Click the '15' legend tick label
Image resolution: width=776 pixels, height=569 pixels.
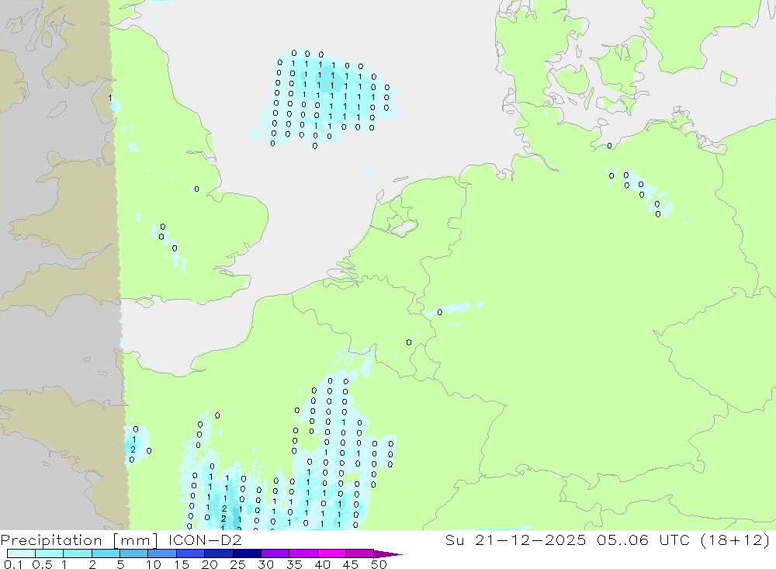click(182, 564)
